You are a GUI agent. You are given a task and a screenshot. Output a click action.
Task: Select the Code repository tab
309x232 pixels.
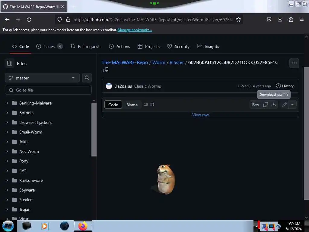(x=21, y=47)
